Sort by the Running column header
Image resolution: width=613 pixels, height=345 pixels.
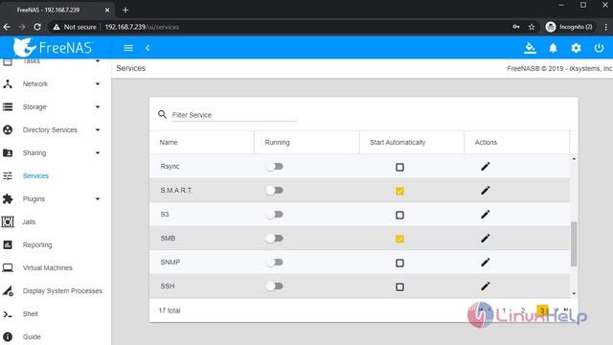pos(277,143)
